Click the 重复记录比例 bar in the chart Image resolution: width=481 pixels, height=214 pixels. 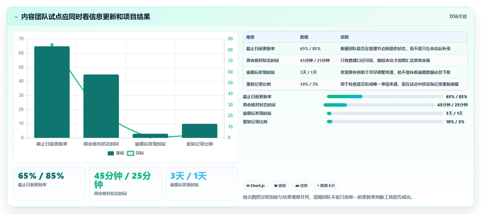pyautogui.click(x=200, y=131)
